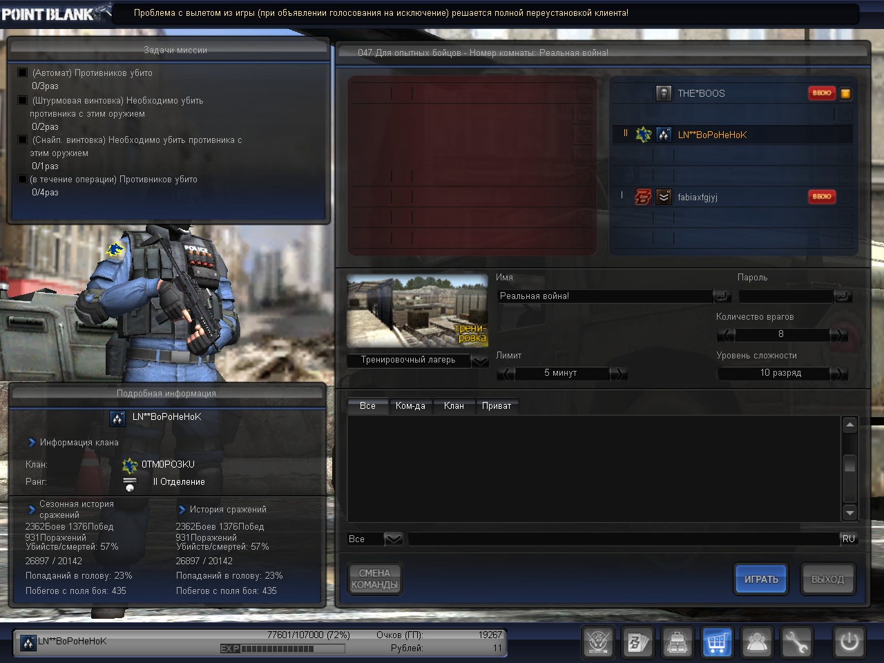Viewport: 884px width, 663px height.
Task: Click the Пароль password input field
Action: pos(785,296)
